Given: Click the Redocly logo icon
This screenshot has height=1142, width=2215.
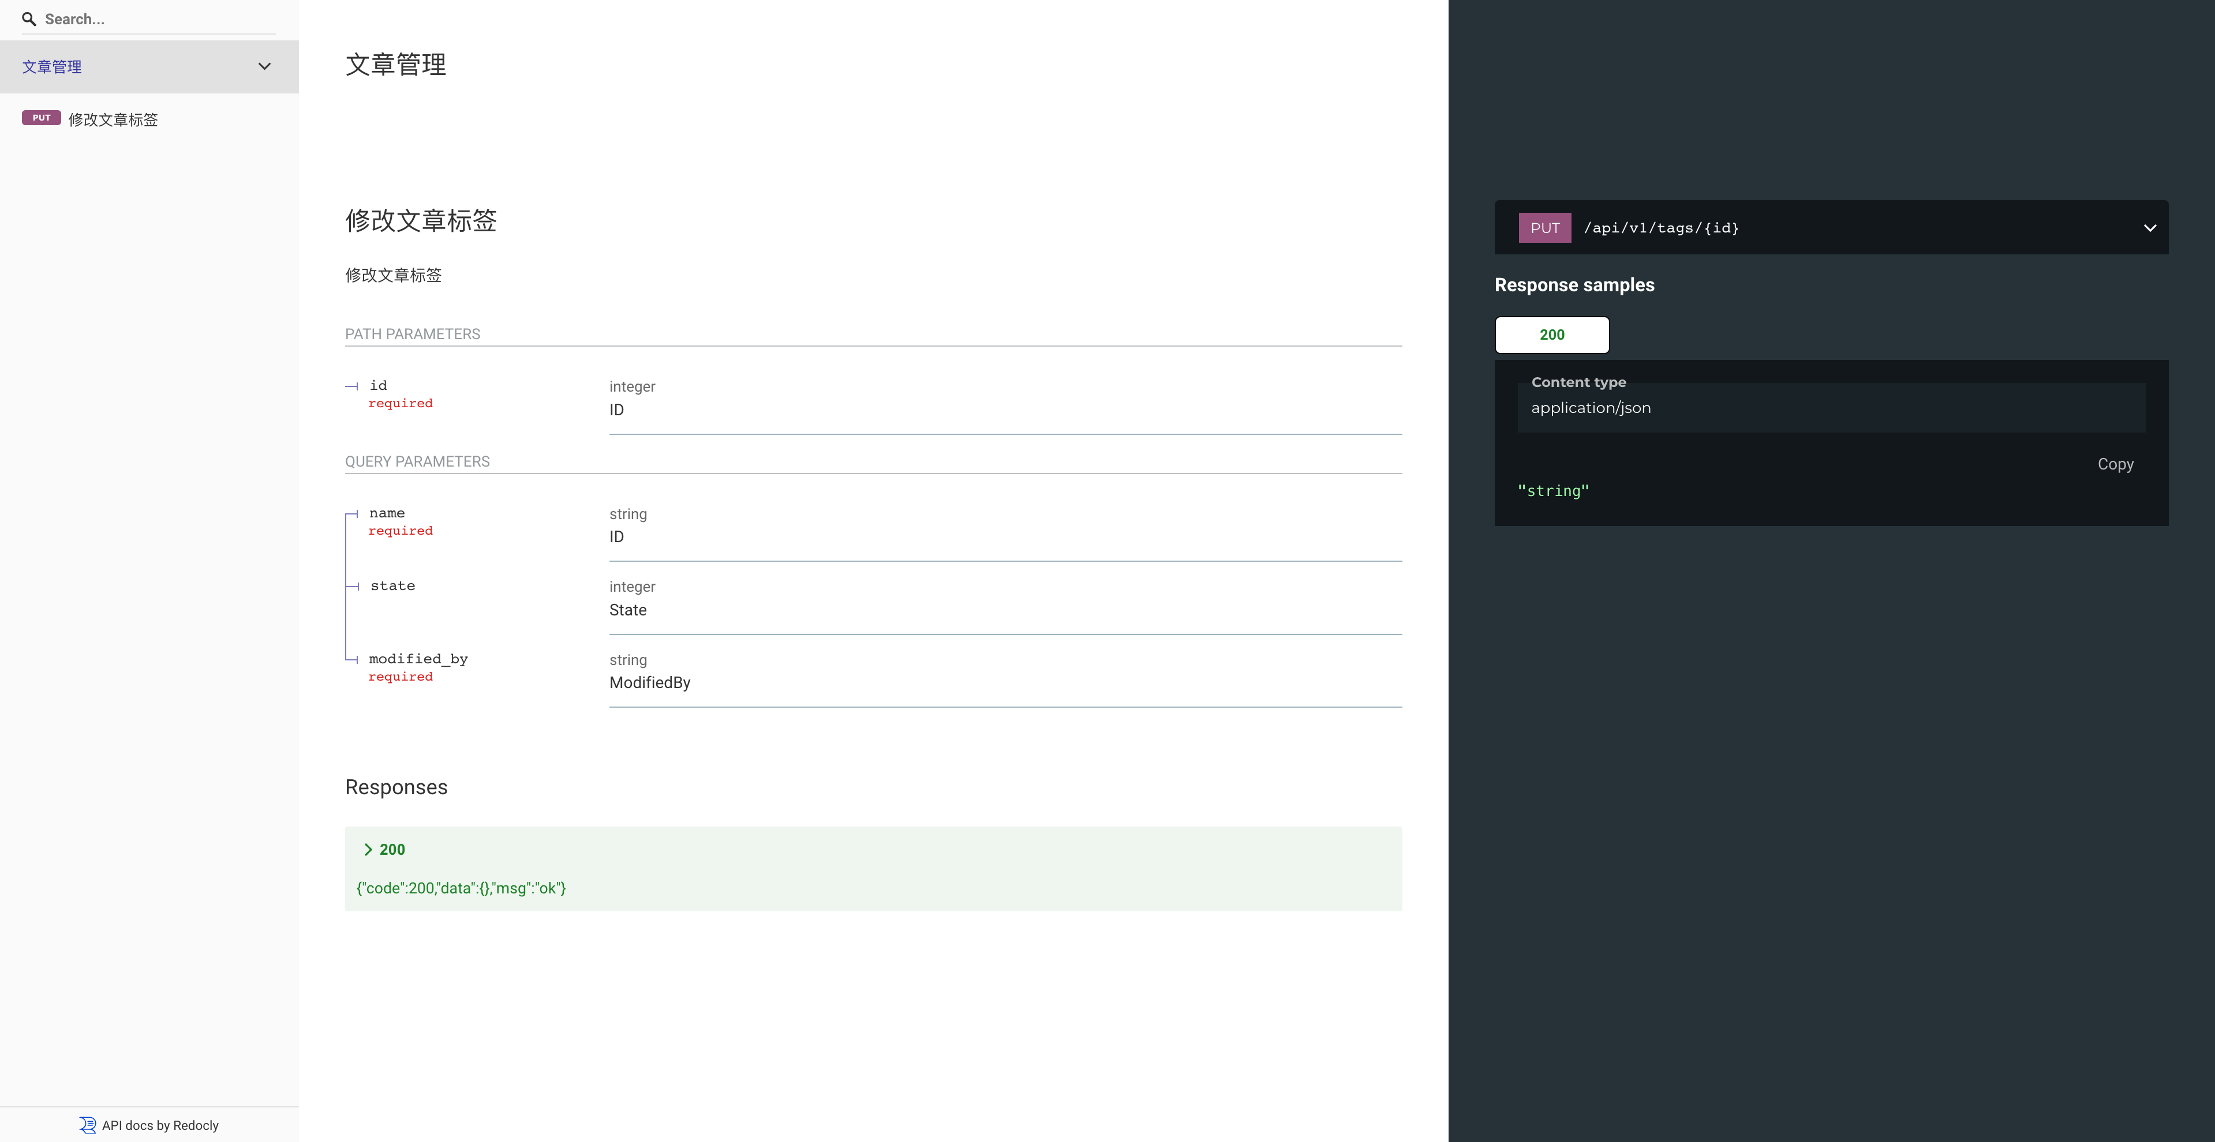Looking at the screenshot, I should point(88,1125).
